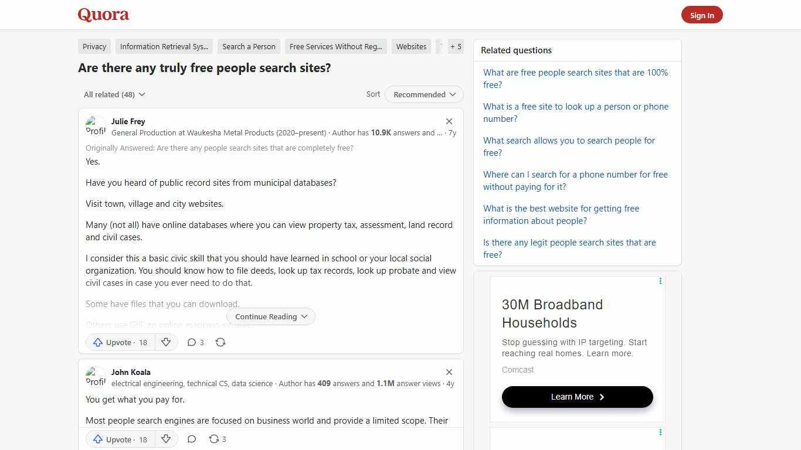Screen dimensions: 801x450
Task: Click the repost icon on Julie Frey's answer
Action: tap(220, 342)
